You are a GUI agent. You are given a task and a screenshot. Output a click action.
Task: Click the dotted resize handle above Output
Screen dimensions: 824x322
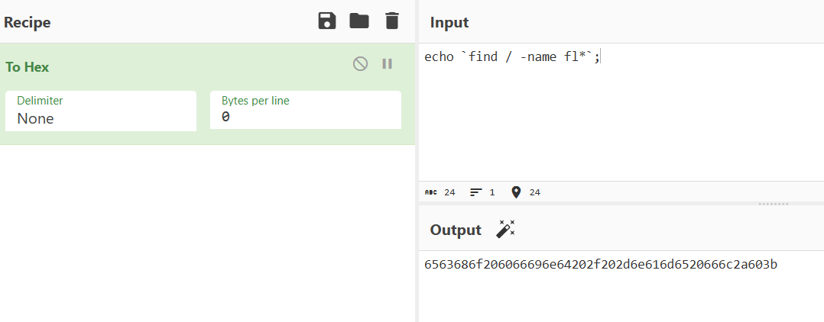tap(772, 204)
